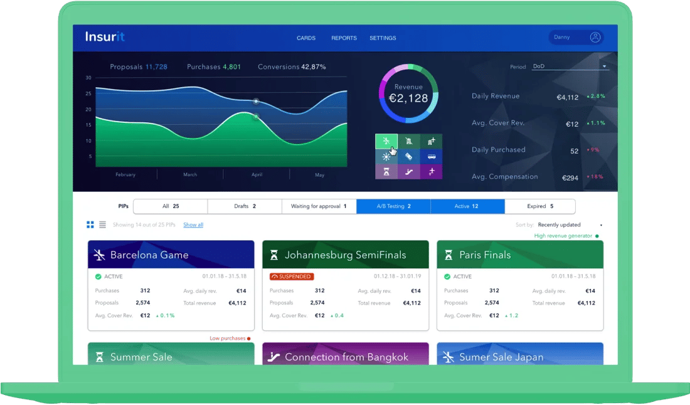Click the Conversions 42,87% legend
Image resolution: width=690 pixels, height=405 pixels.
tap(292, 67)
